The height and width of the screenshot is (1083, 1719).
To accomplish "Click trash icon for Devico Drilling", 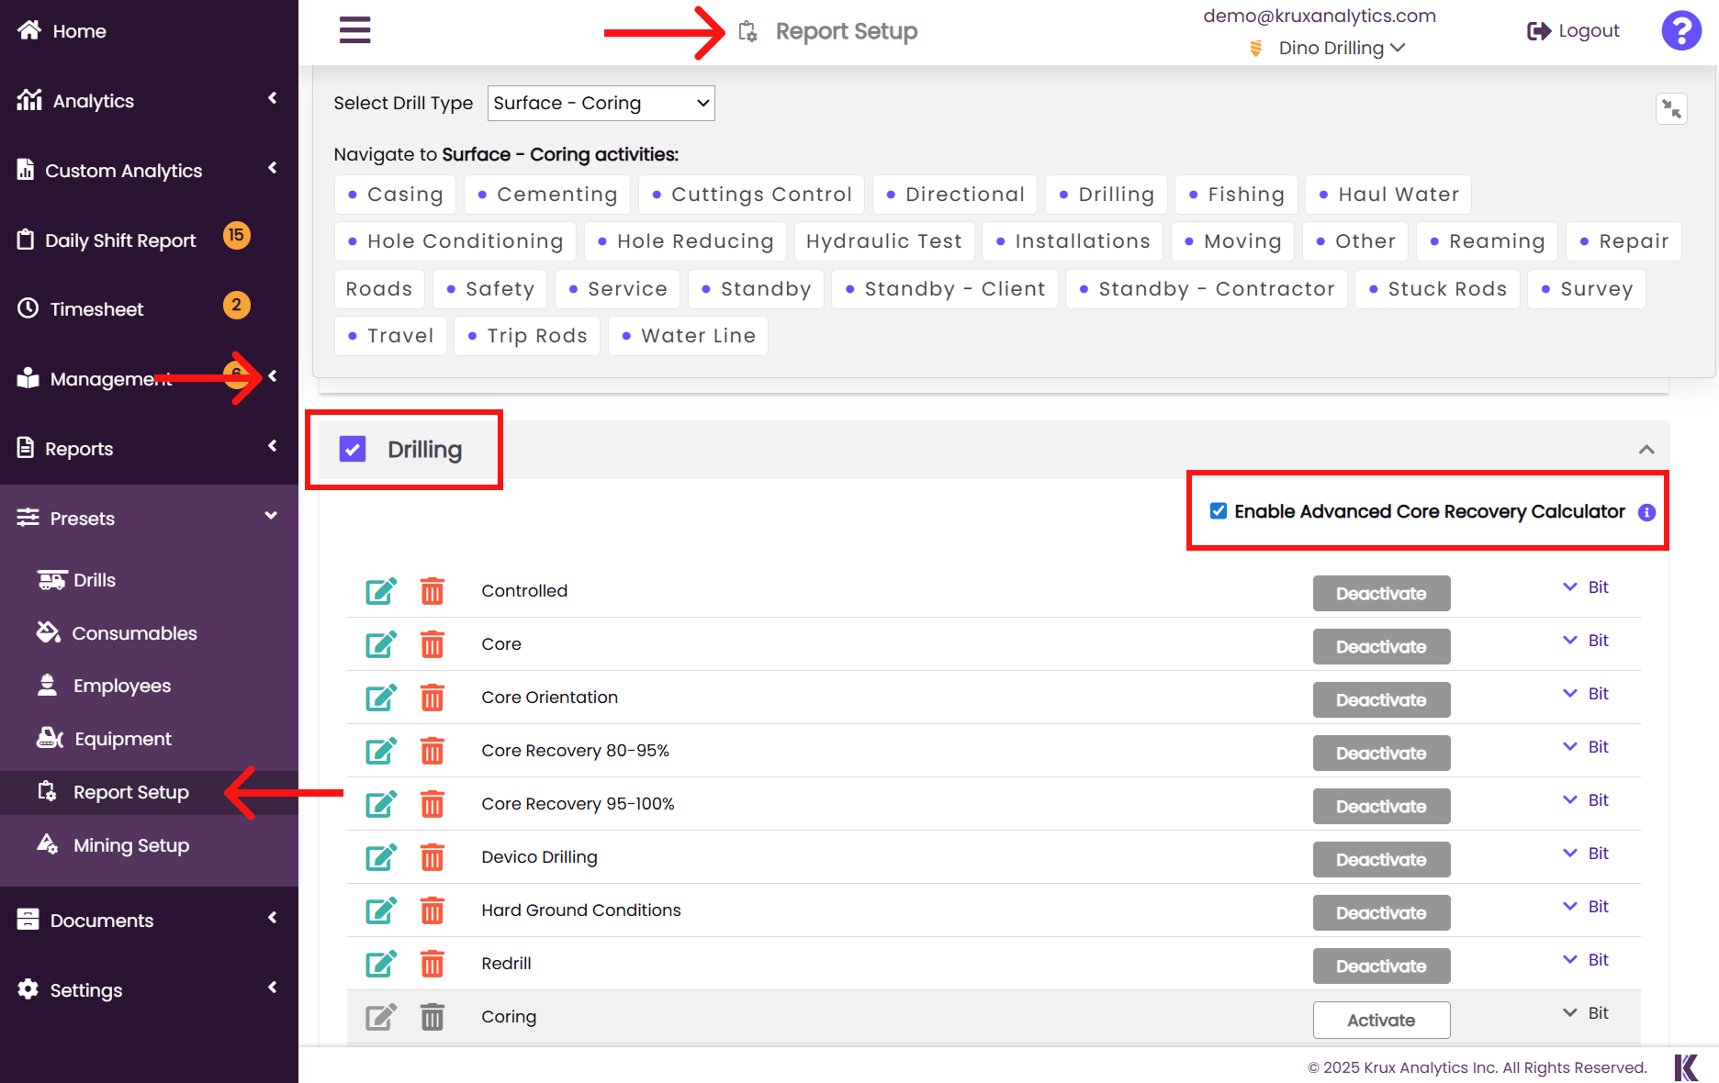I will 432,857.
